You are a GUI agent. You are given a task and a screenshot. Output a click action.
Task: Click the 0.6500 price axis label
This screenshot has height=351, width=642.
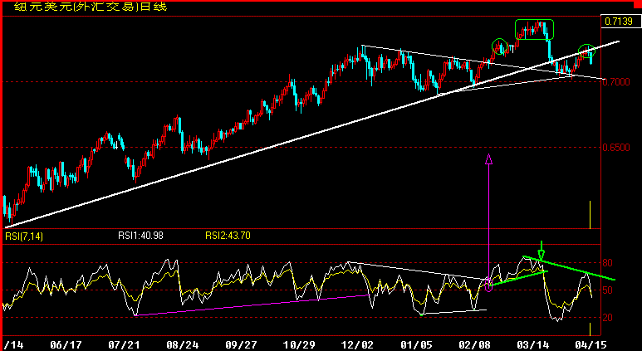coord(616,147)
